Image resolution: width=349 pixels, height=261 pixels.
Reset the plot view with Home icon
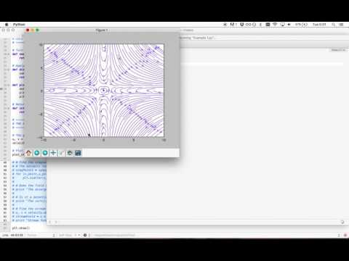point(28,153)
